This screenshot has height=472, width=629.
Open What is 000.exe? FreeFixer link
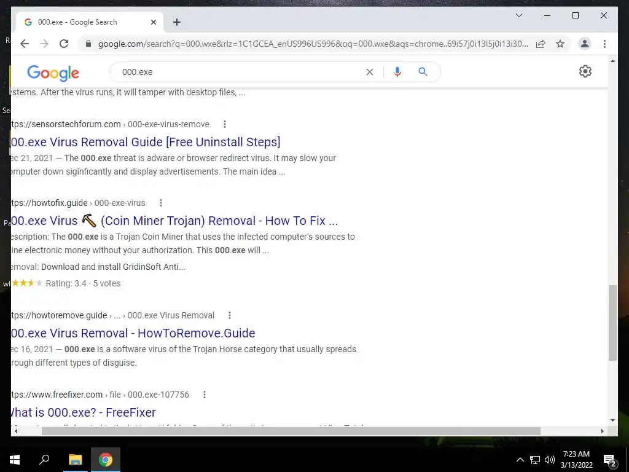84,412
